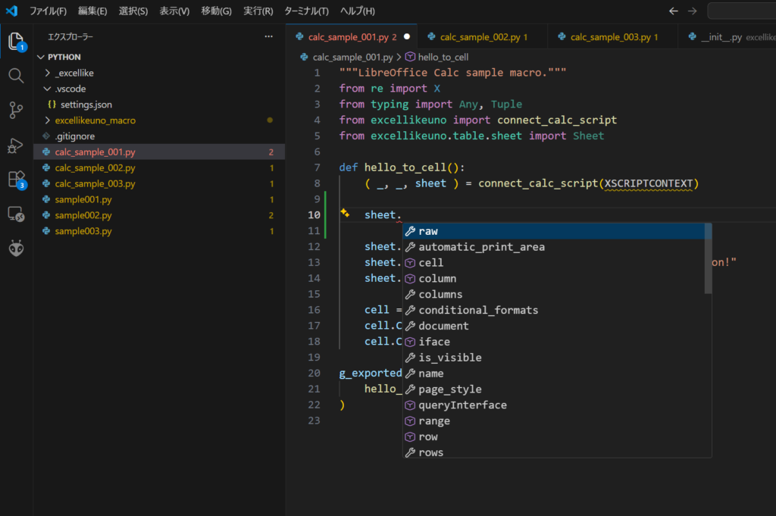776x516 pixels.
Task: Click the sparkle code action icon on line 10
Action: [x=344, y=214]
